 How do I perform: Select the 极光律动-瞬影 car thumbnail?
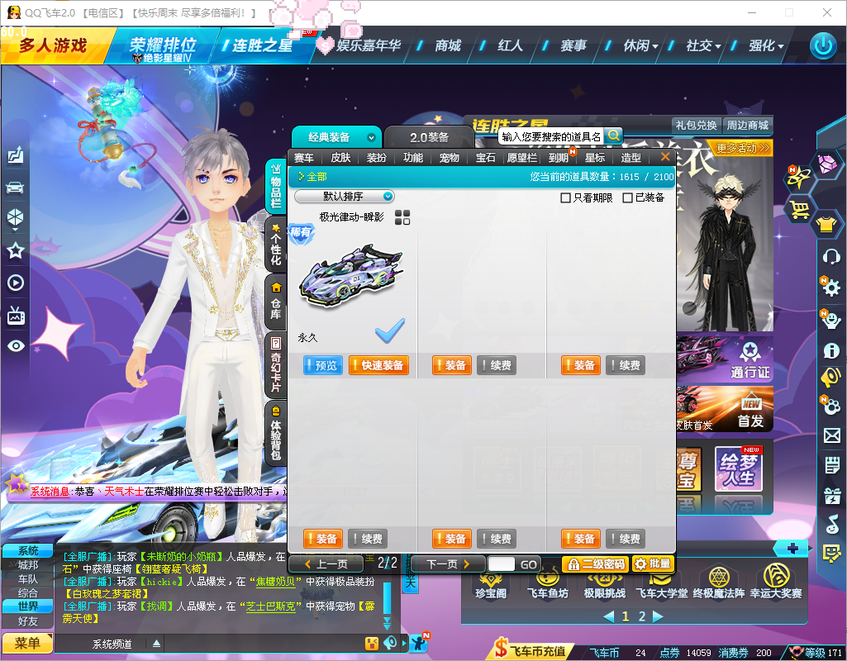[x=350, y=275]
